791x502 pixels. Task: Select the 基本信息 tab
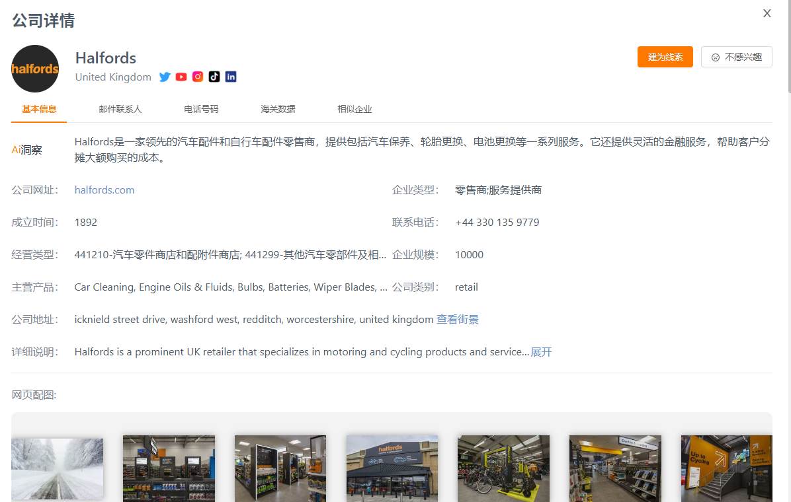tap(39, 110)
